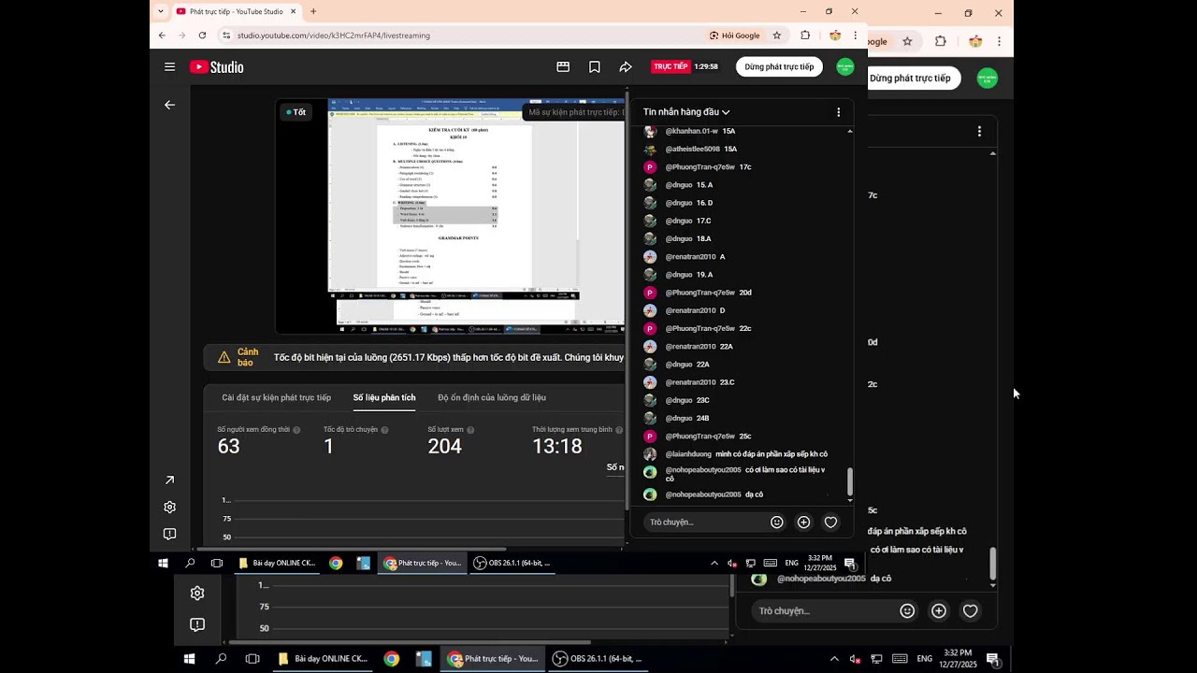Click heart icon in background window's chat box
The height and width of the screenshot is (673, 1197).
point(971,611)
